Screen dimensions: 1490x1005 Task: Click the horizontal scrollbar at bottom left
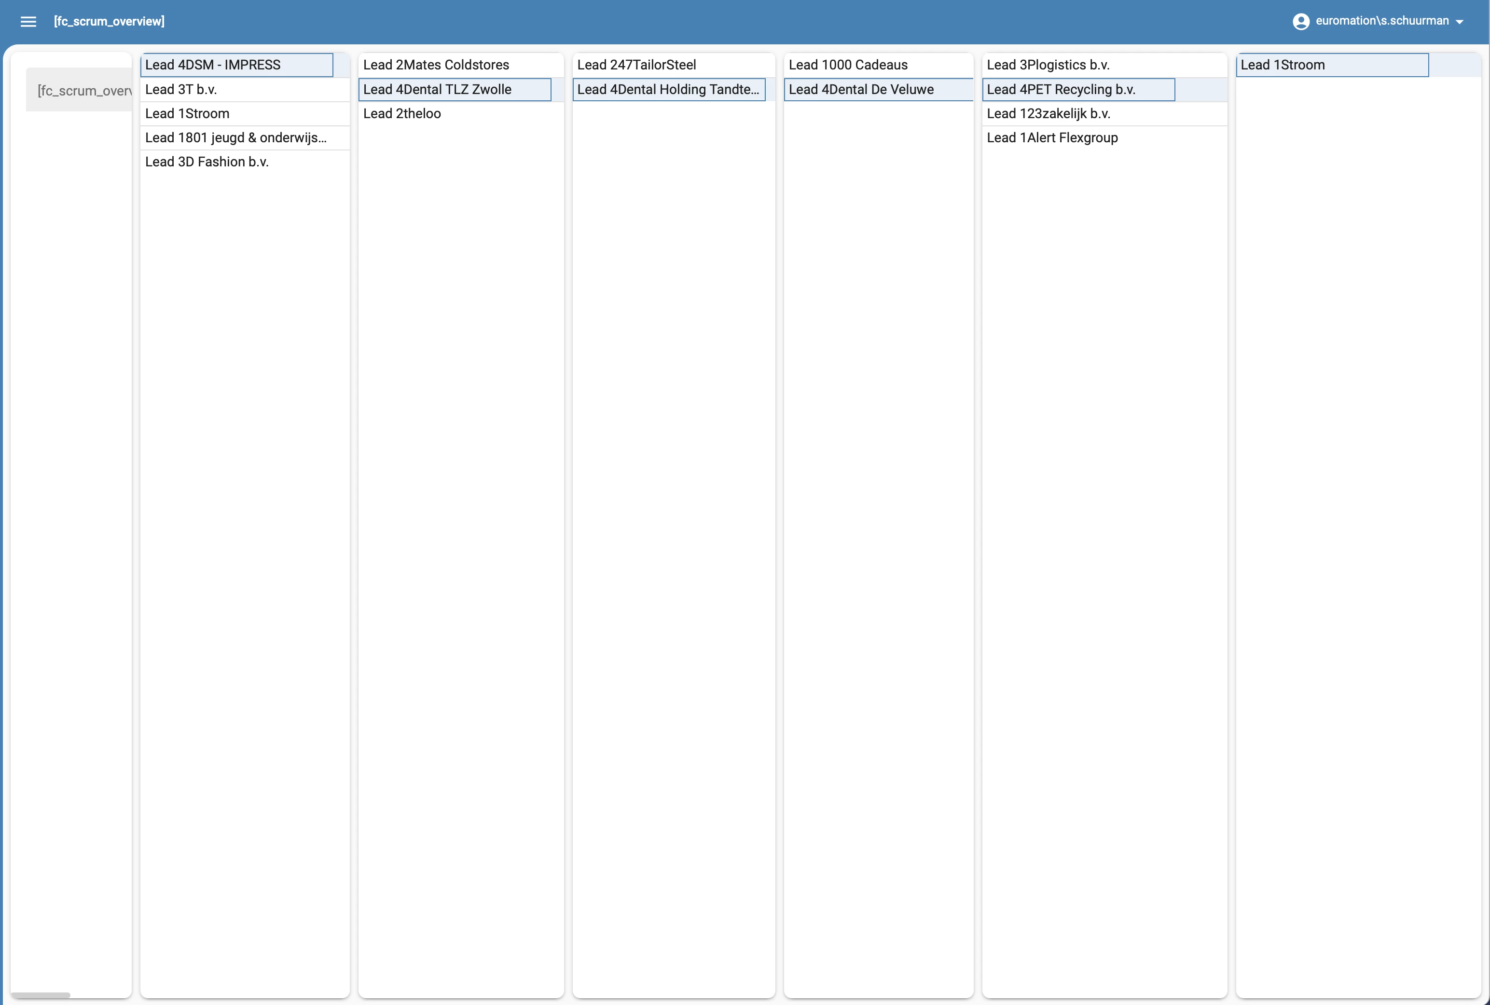41,995
